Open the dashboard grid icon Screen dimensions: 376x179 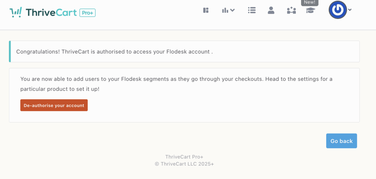(x=206, y=10)
